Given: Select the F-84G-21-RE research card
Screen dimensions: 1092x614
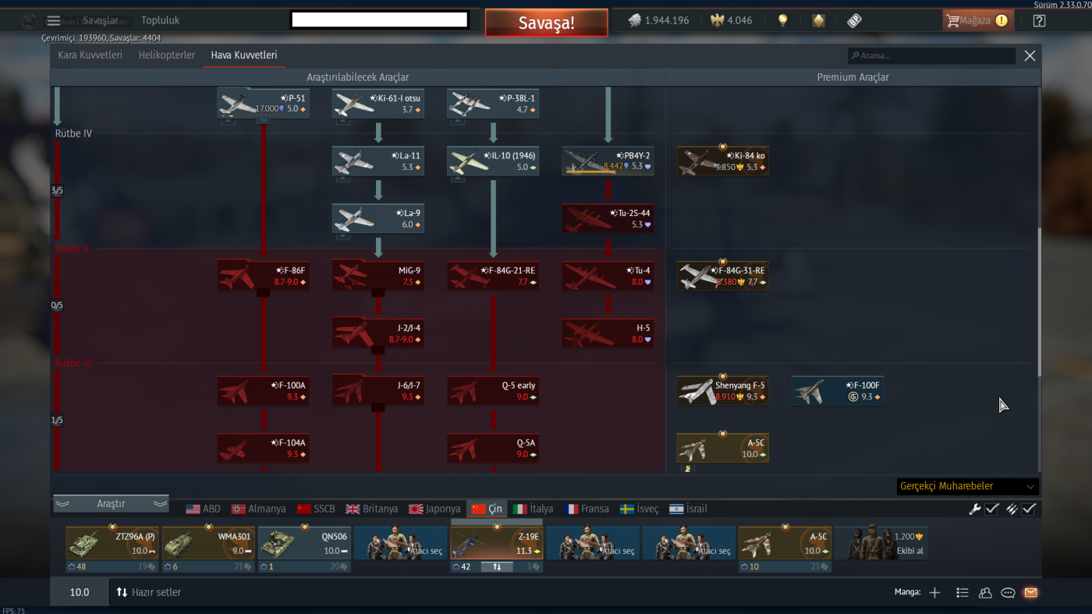Looking at the screenshot, I should pos(493,276).
